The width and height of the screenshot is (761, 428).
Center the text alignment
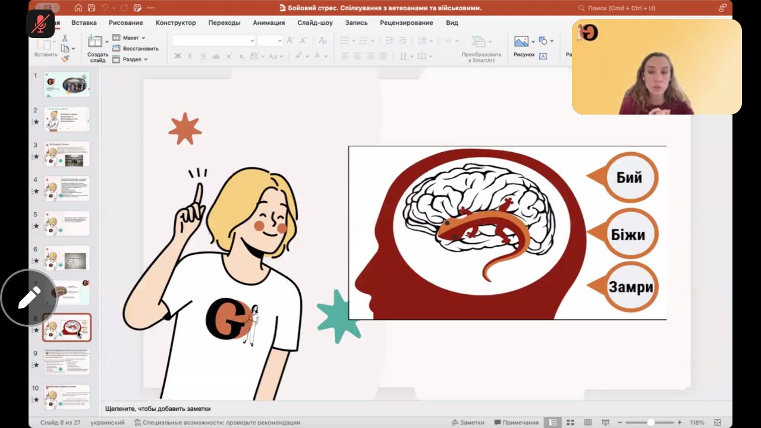(358, 56)
